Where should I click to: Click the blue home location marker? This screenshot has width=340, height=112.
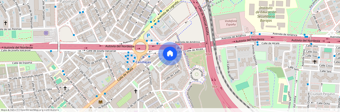tap(170, 53)
